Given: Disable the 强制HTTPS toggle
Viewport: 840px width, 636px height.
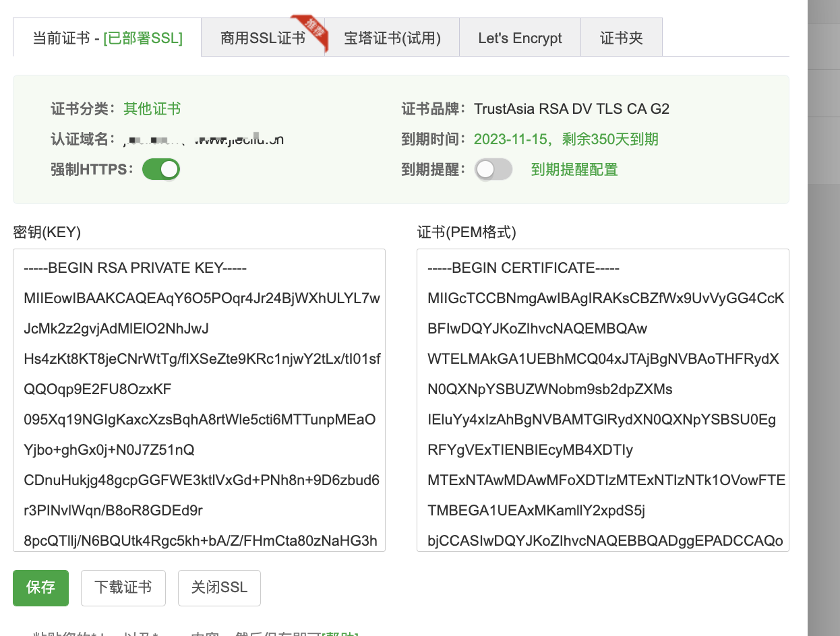Looking at the screenshot, I should [160, 169].
